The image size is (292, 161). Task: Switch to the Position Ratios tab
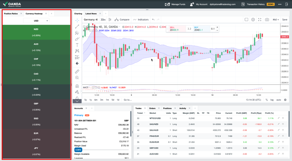tap(11, 14)
